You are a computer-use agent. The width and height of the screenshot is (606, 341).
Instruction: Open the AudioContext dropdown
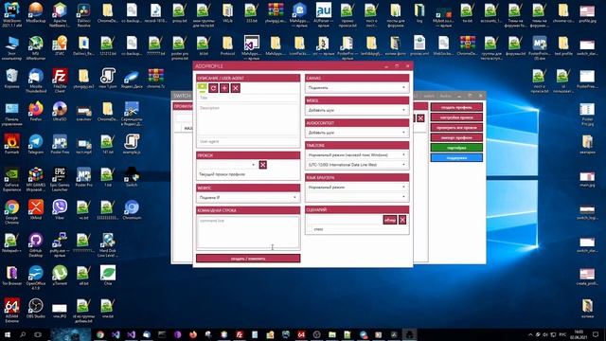click(357, 133)
